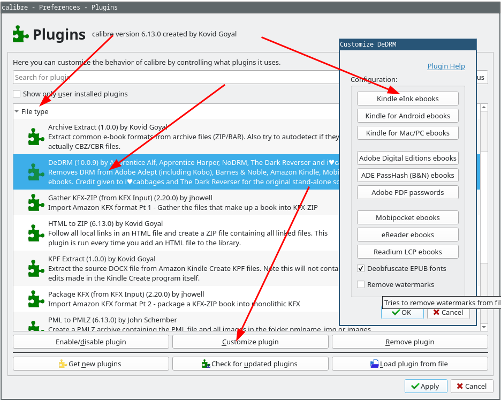The height and width of the screenshot is (400, 501).
Task: Apply the plugin preferences
Action: [426, 386]
